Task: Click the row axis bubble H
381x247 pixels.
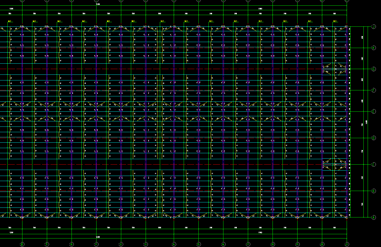Action: 374,48
